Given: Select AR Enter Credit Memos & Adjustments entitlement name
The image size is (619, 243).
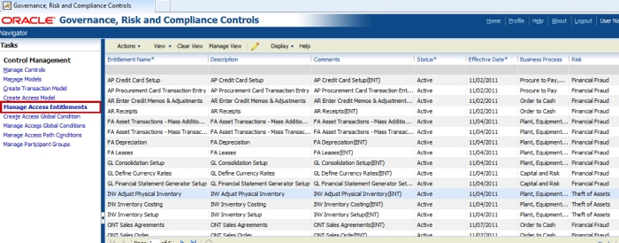Looking at the screenshot, I should 155,101.
